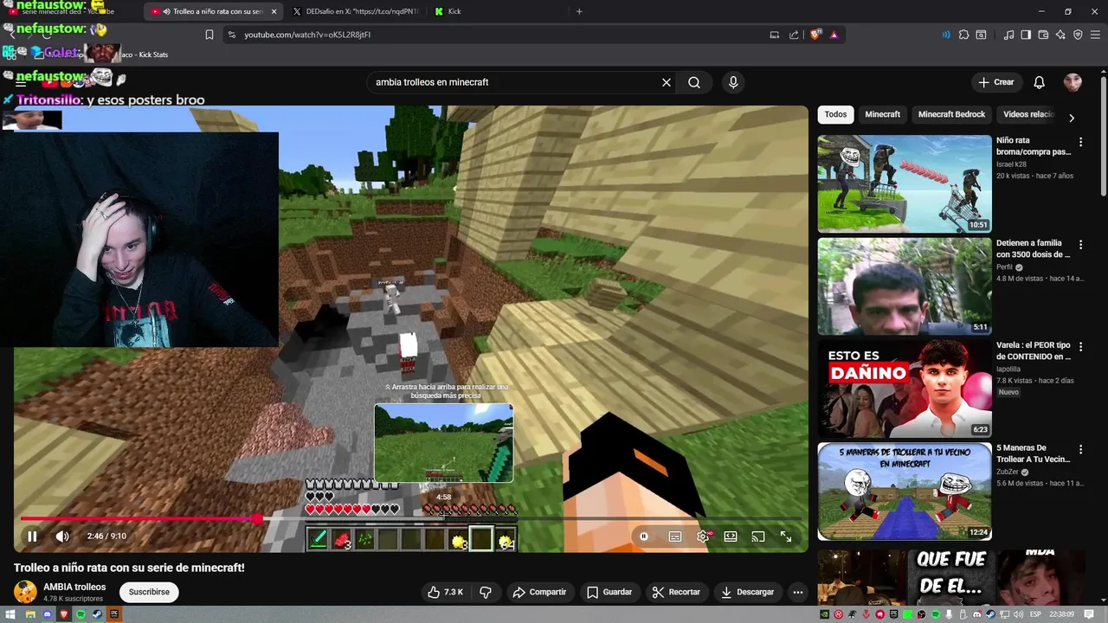The image size is (1108, 623).
Task: Open browser main hamburger menu
Action: pos(1095,35)
